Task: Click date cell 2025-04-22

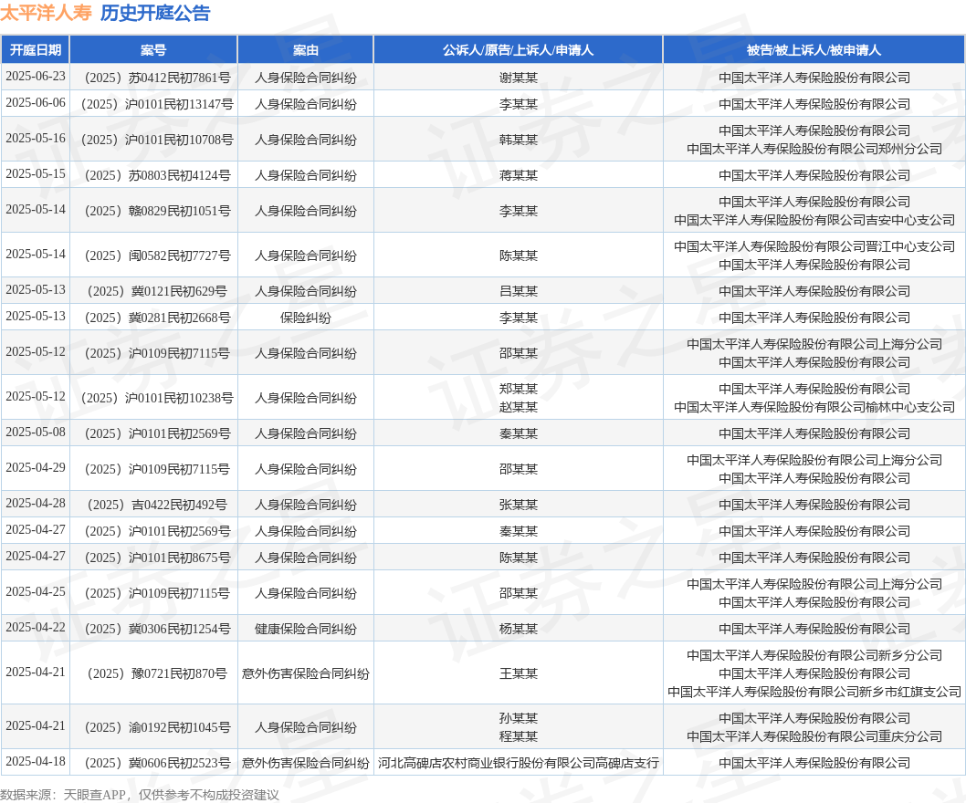Action: 35,628
